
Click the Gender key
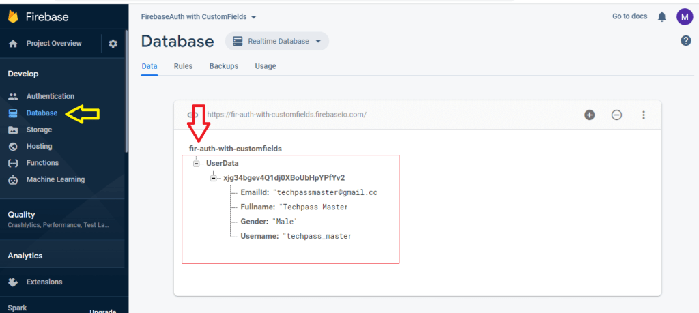[x=254, y=221]
